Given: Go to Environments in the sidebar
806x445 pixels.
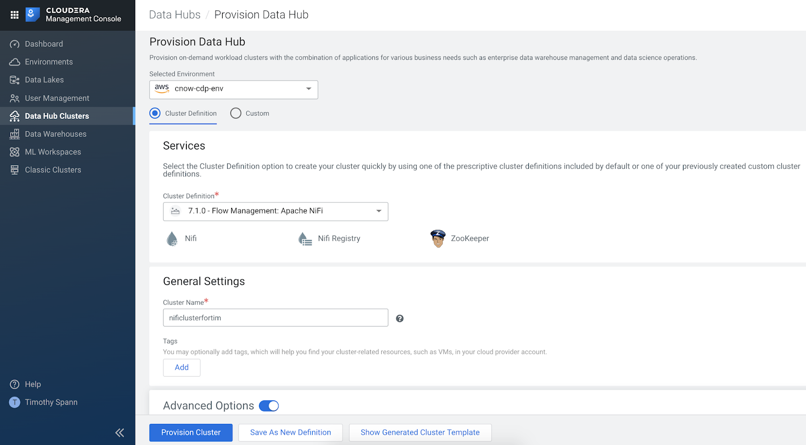Looking at the screenshot, I should 49,62.
